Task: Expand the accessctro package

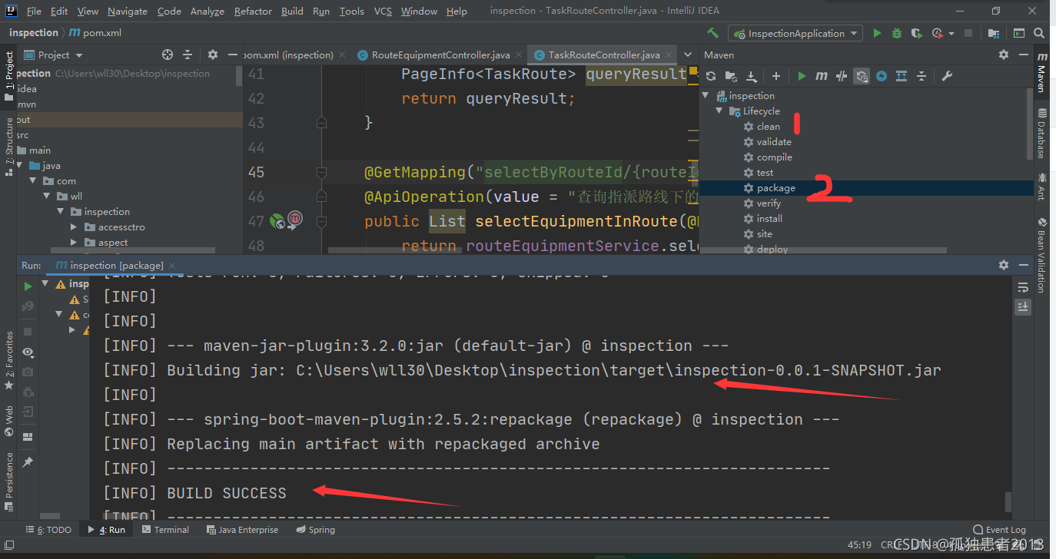Action: click(x=74, y=227)
